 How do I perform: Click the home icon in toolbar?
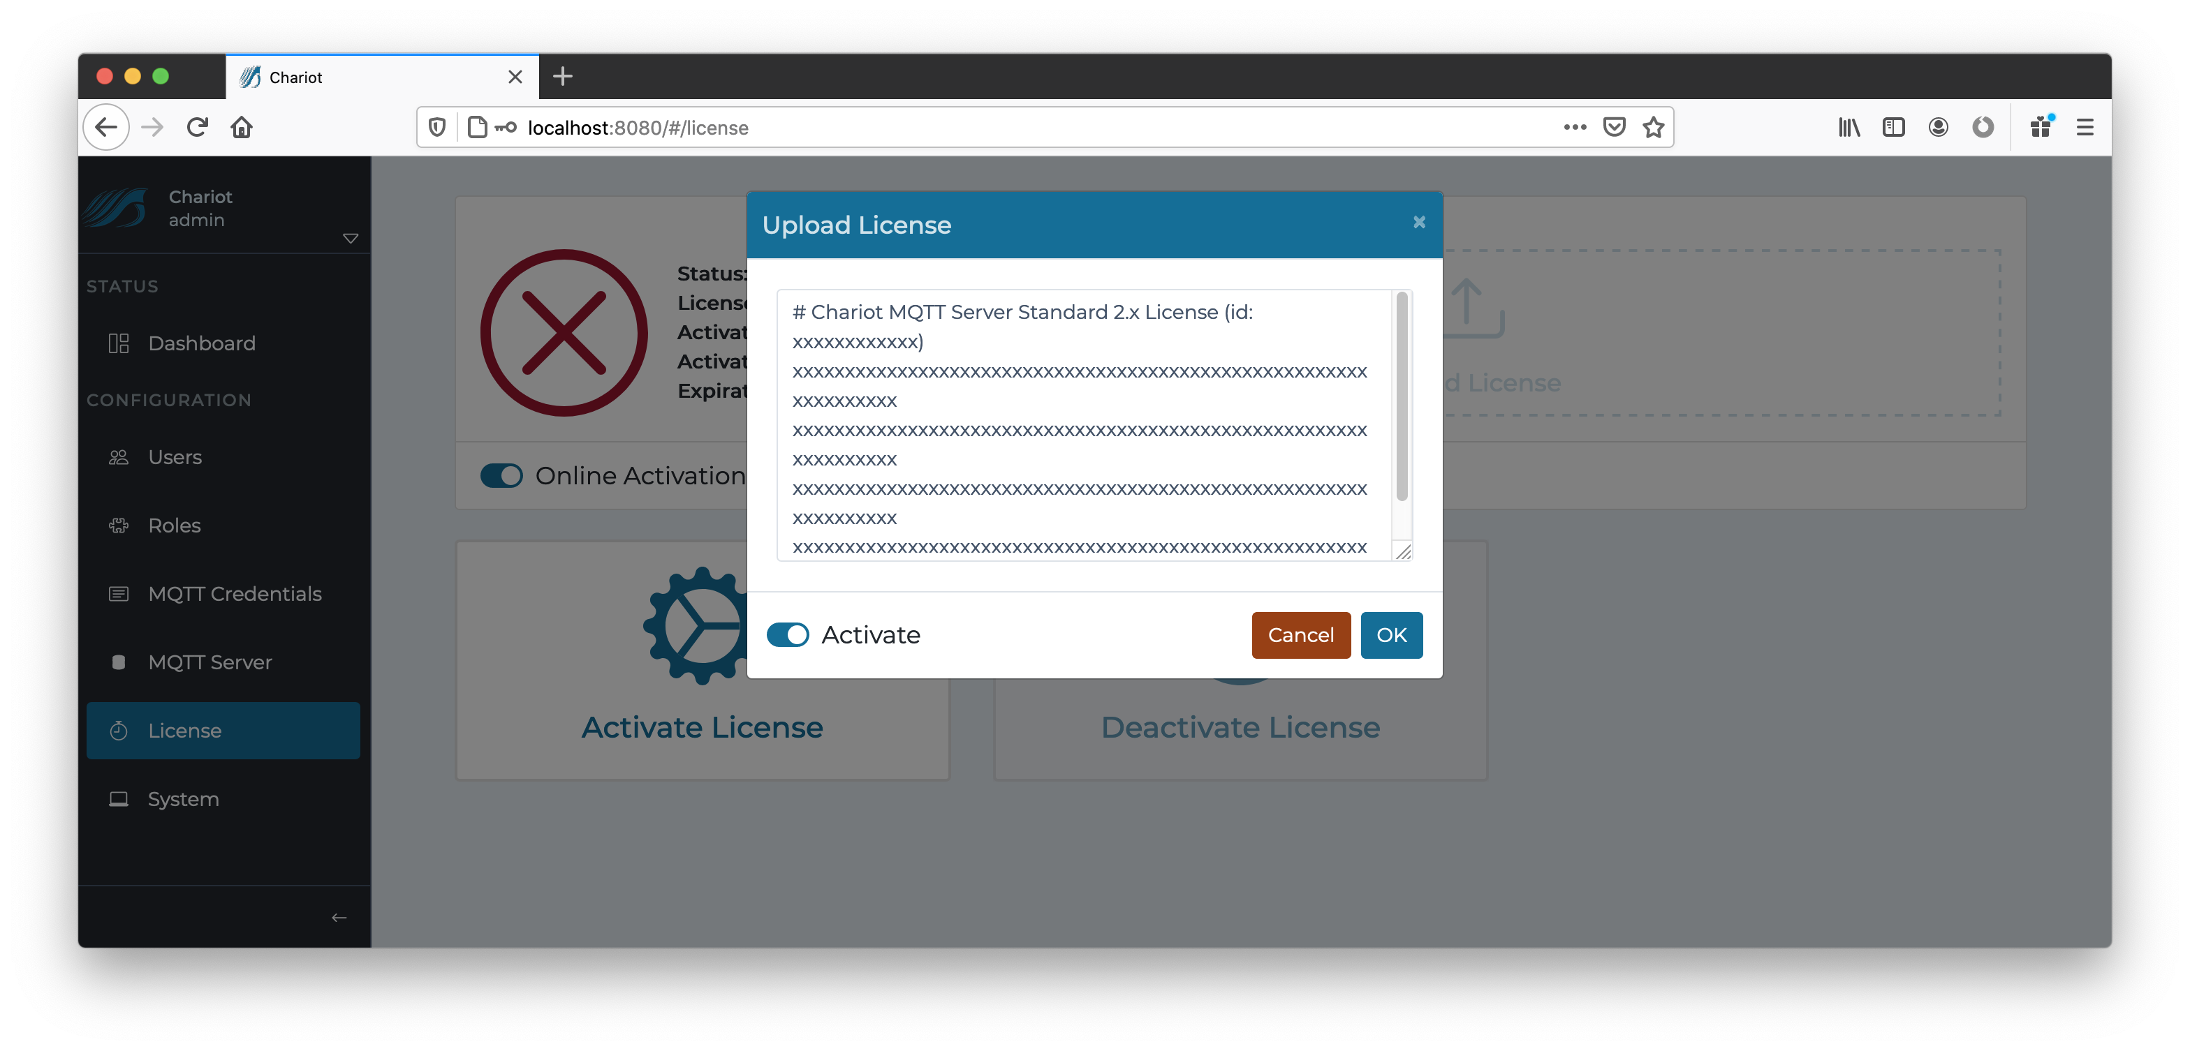pyautogui.click(x=242, y=128)
